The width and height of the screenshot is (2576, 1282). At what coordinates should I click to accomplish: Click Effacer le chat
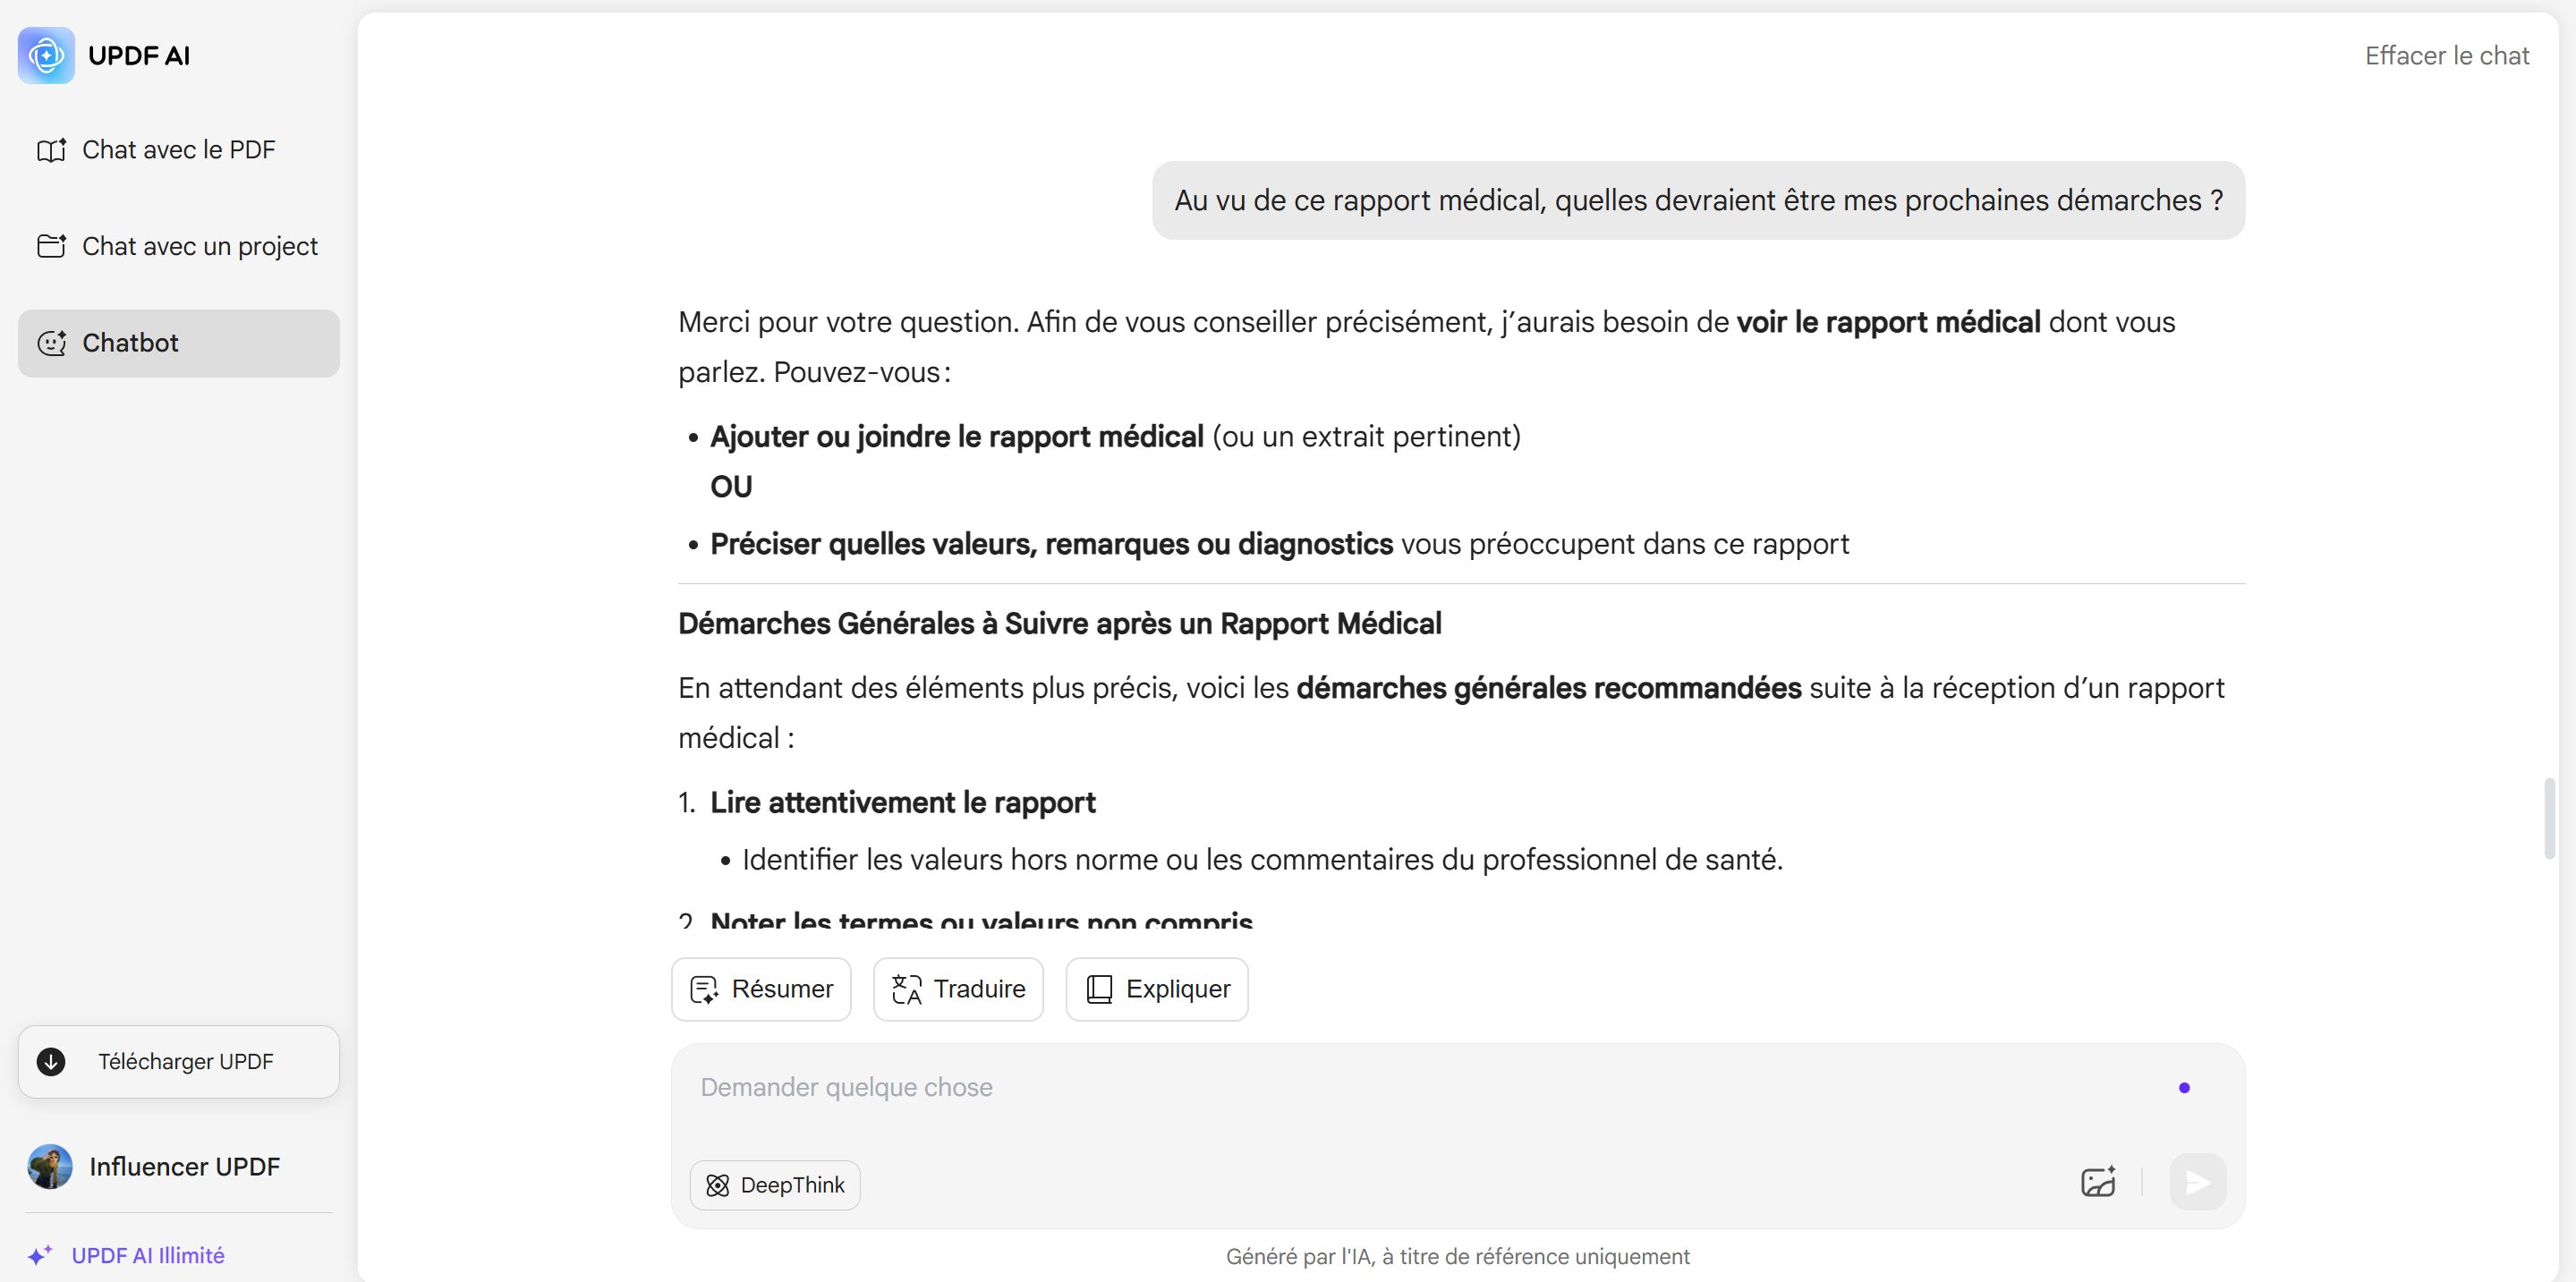(2447, 56)
